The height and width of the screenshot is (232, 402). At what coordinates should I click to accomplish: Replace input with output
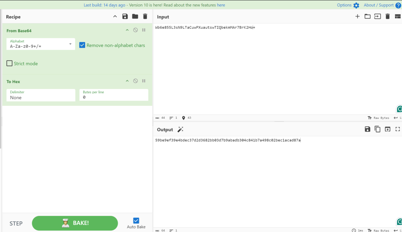(387, 129)
